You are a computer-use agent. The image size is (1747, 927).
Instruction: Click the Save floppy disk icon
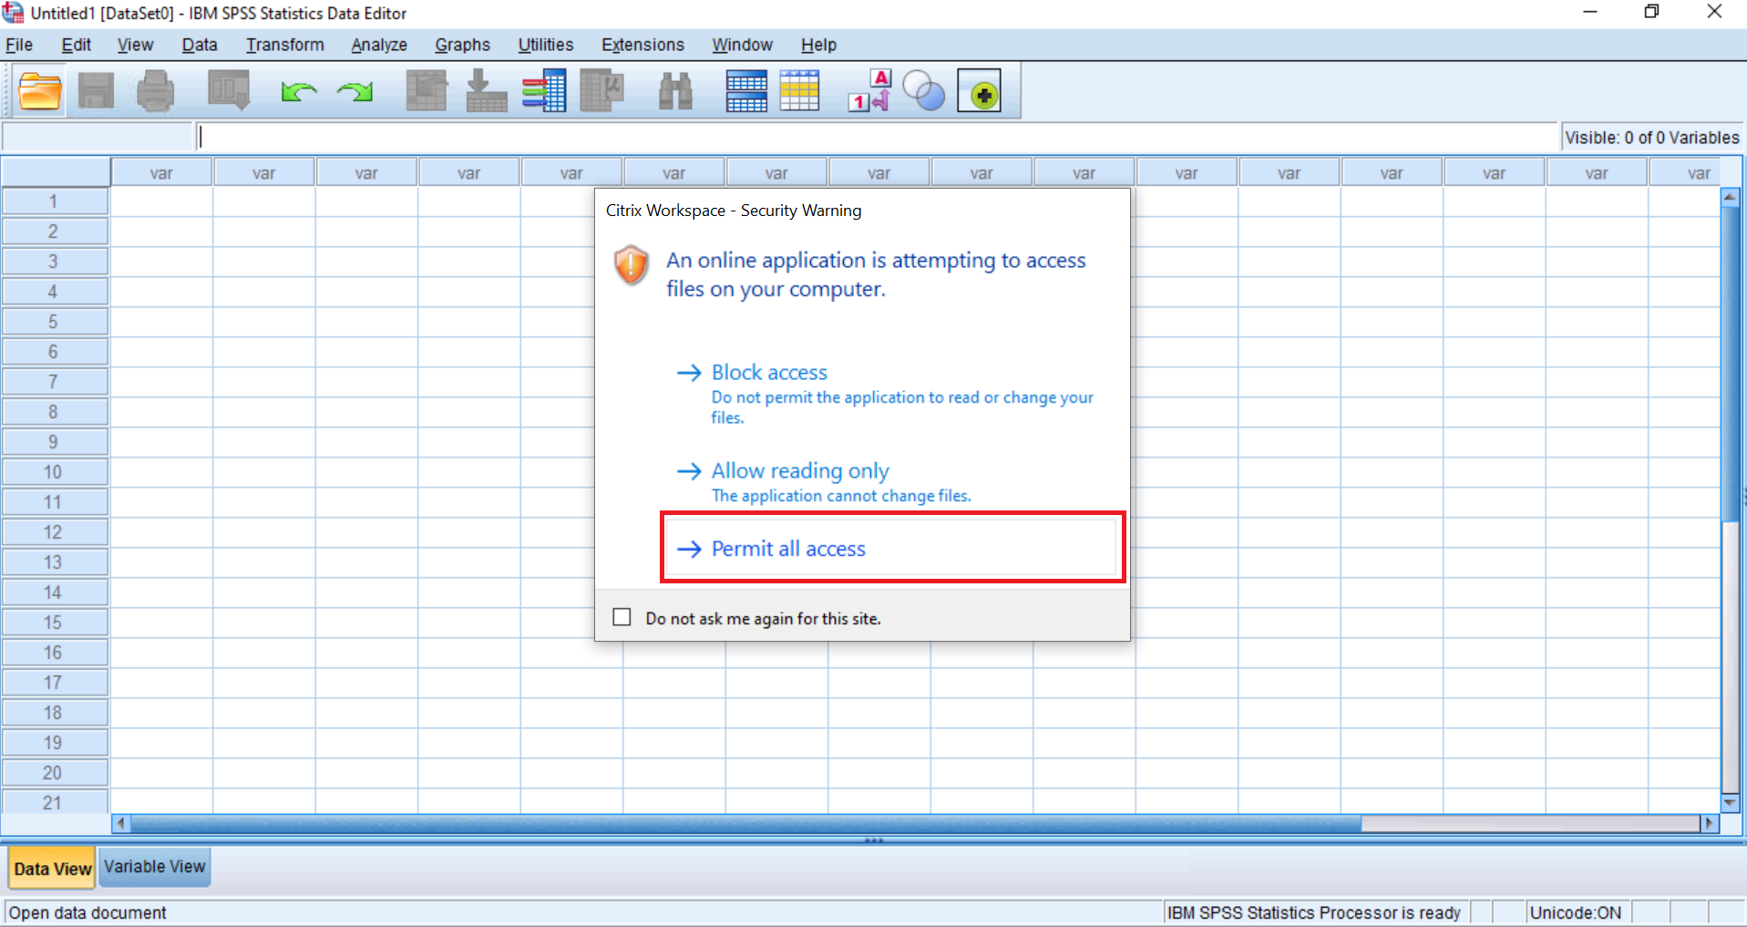[x=97, y=91]
